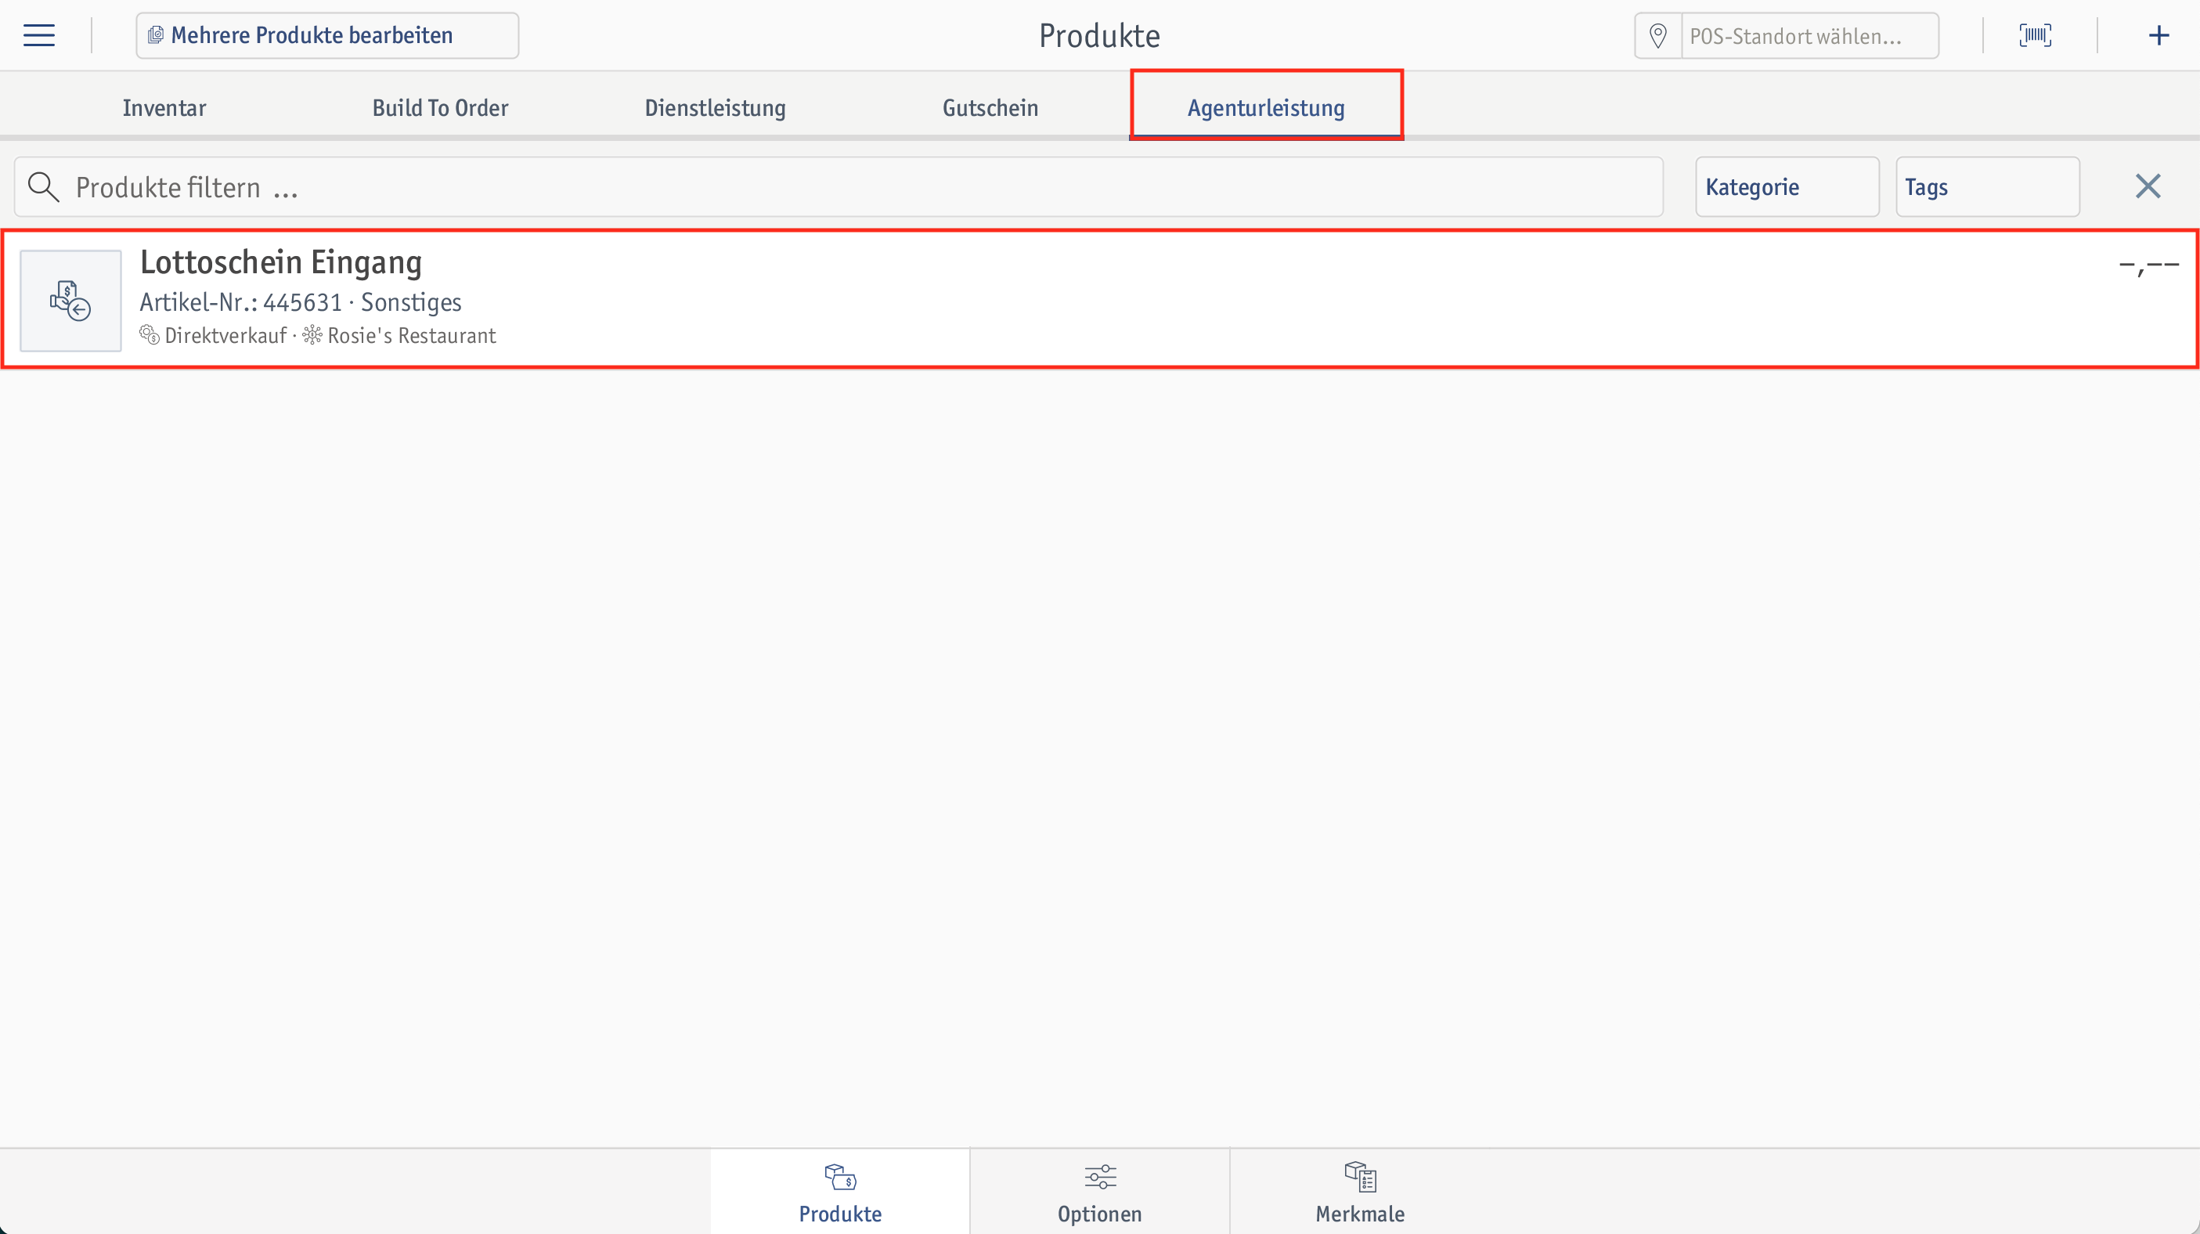This screenshot has height=1234, width=2200.
Task: Open the Lottoschein Eingang product title
Action: click(x=281, y=262)
